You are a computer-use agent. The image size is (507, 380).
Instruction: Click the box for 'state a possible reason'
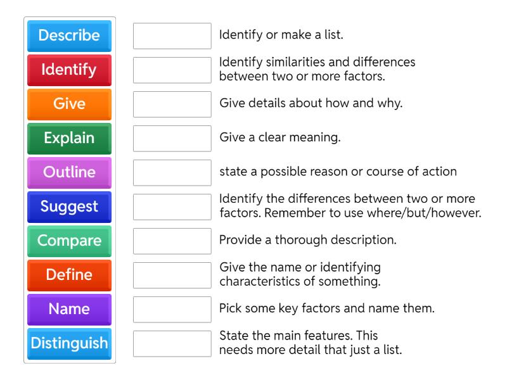tap(172, 173)
